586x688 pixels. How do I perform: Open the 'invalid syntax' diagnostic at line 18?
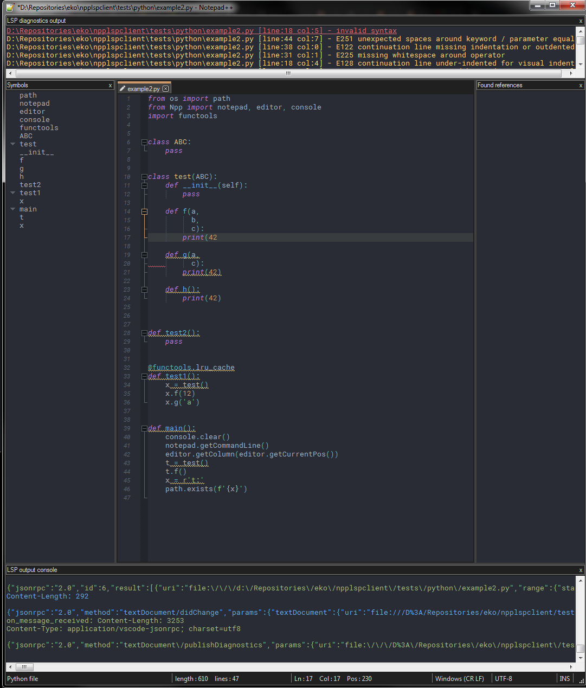[x=202, y=31]
